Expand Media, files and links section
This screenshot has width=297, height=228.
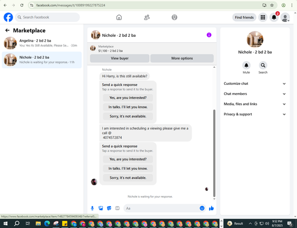255,104
